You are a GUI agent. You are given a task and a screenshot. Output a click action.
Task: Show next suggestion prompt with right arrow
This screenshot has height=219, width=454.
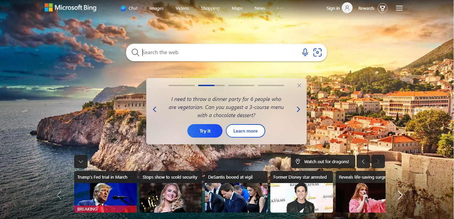point(298,109)
